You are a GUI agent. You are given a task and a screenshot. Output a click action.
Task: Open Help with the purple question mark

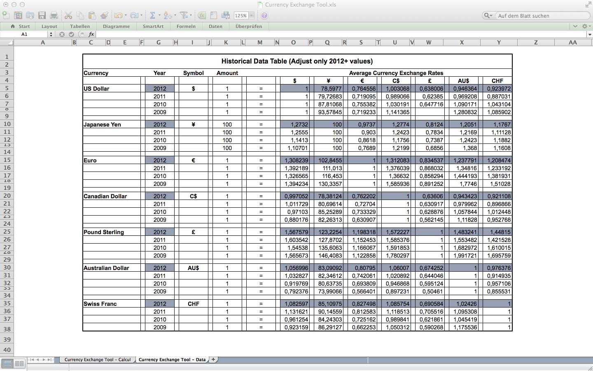tap(264, 15)
